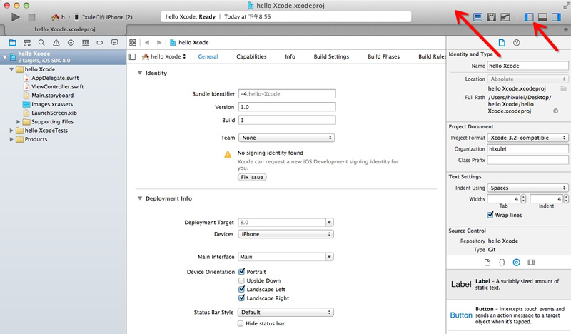Toggle Wrap lines checkbox

click(x=490, y=215)
